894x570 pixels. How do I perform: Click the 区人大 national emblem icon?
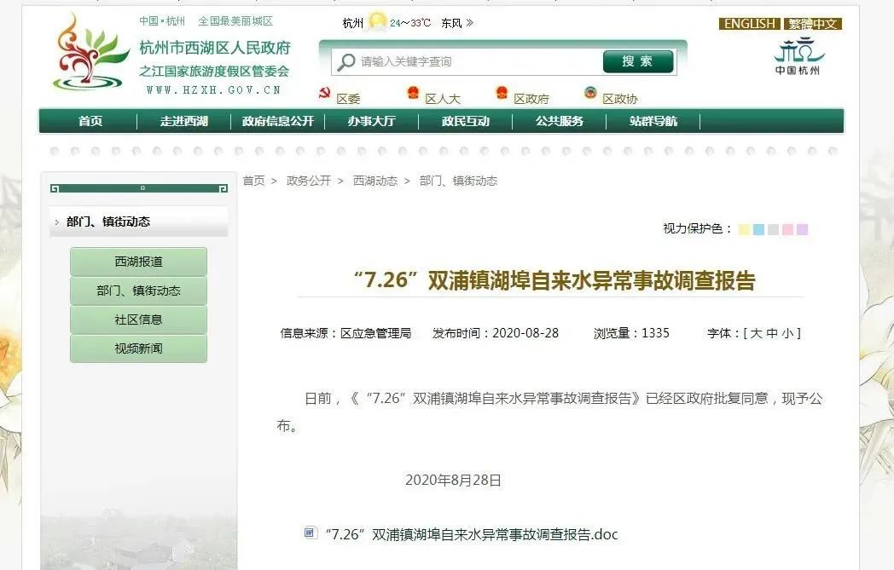pos(413,94)
